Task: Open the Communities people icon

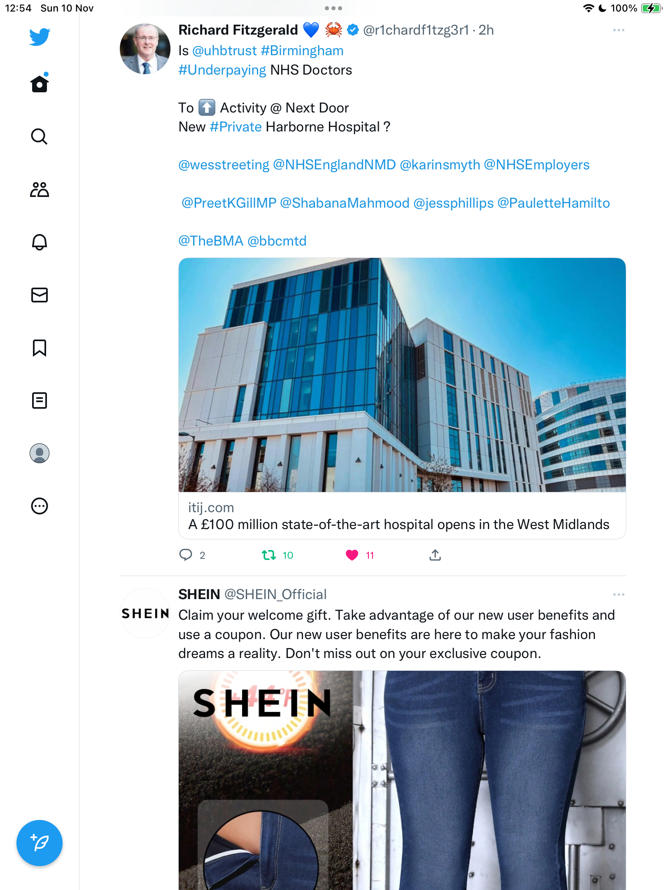Action: (x=40, y=190)
